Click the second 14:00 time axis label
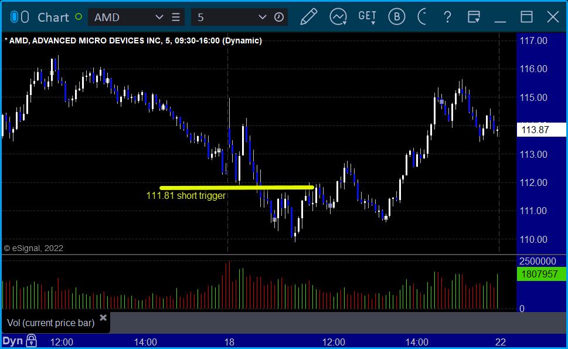The image size is (568, 349). pyautogui.click(x=417, y=342)
